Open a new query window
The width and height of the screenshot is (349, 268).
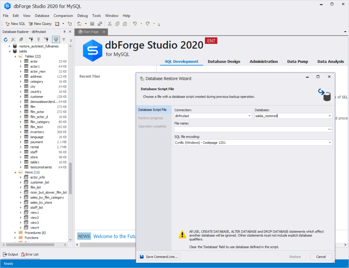[40, 24]
